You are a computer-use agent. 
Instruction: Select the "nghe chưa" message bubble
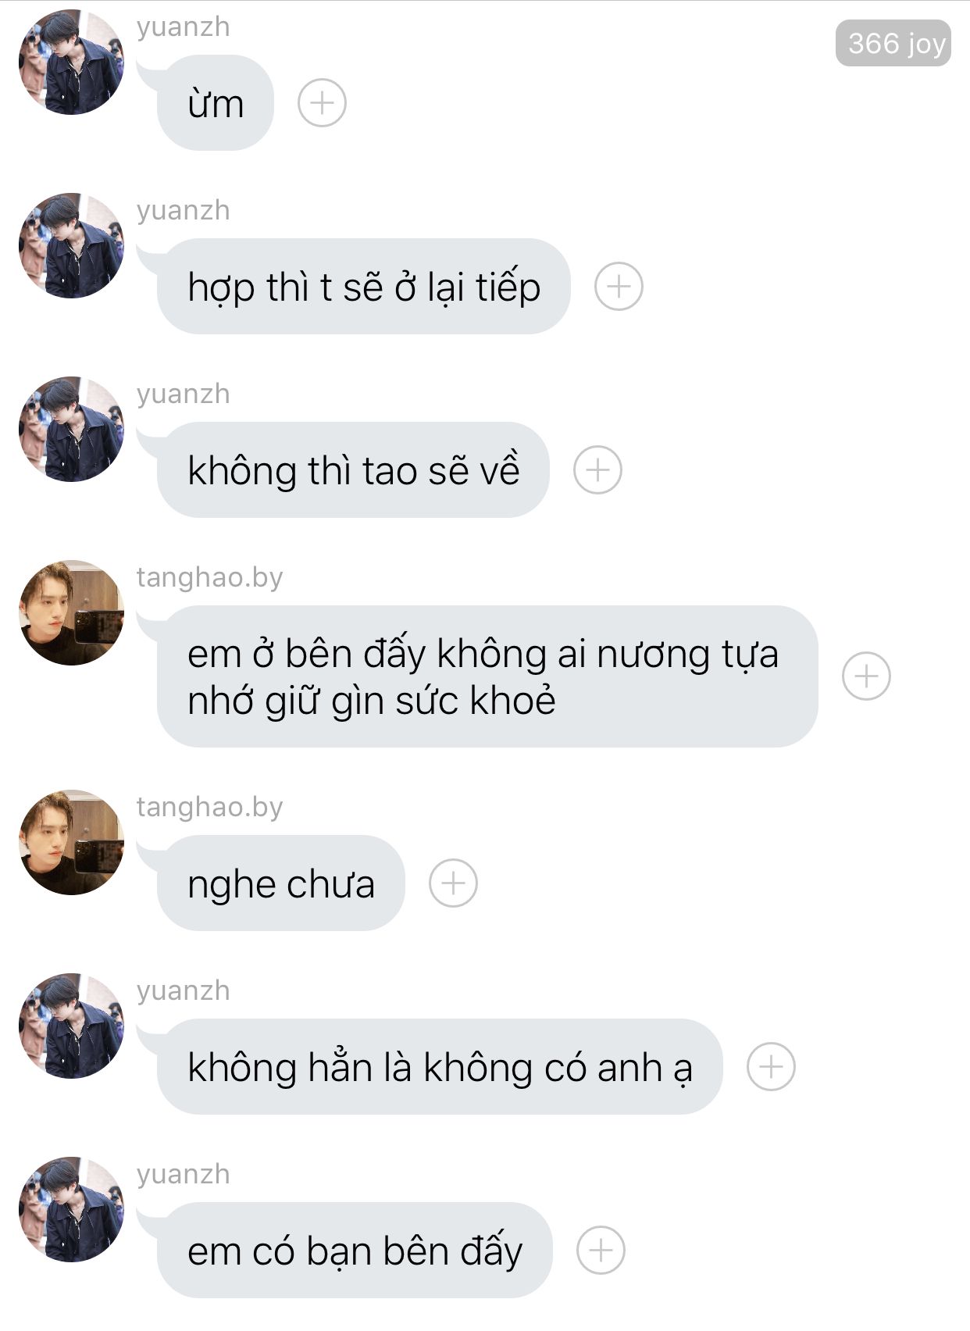(x=281, y=883)
